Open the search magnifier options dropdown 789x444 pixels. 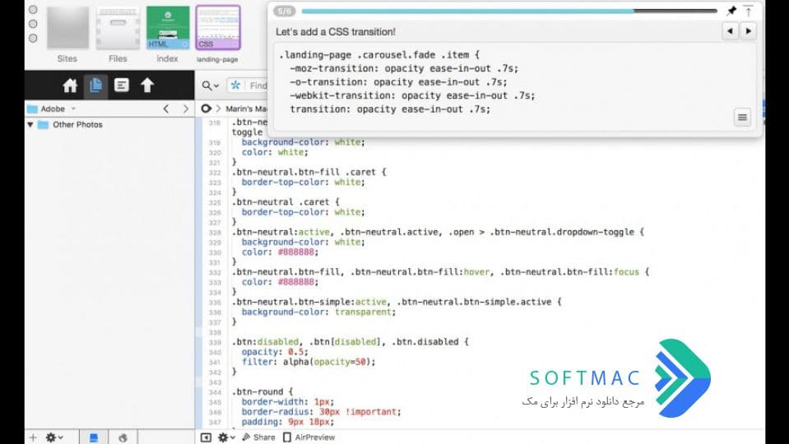211,86
